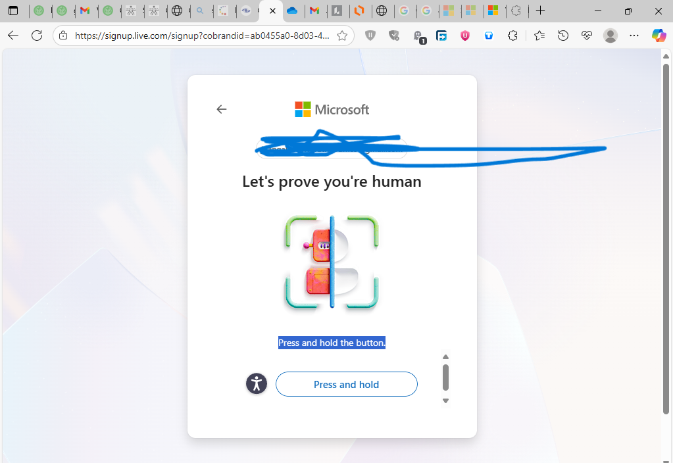The width and height of the screenshot is (673, 463).
Task: Switch to the gray puzzle piece tab
Action: (x=516, y=11)
